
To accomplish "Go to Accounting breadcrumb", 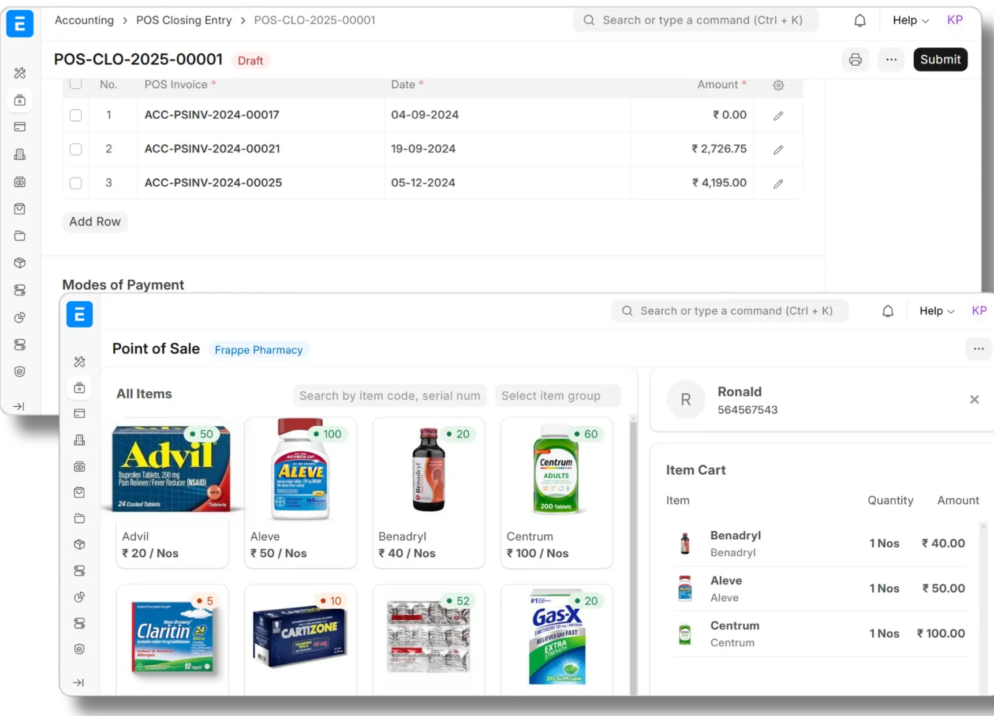I will tap(84, 20).
